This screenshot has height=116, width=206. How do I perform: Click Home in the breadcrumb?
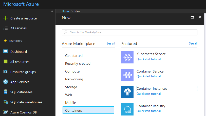(65, 11)
